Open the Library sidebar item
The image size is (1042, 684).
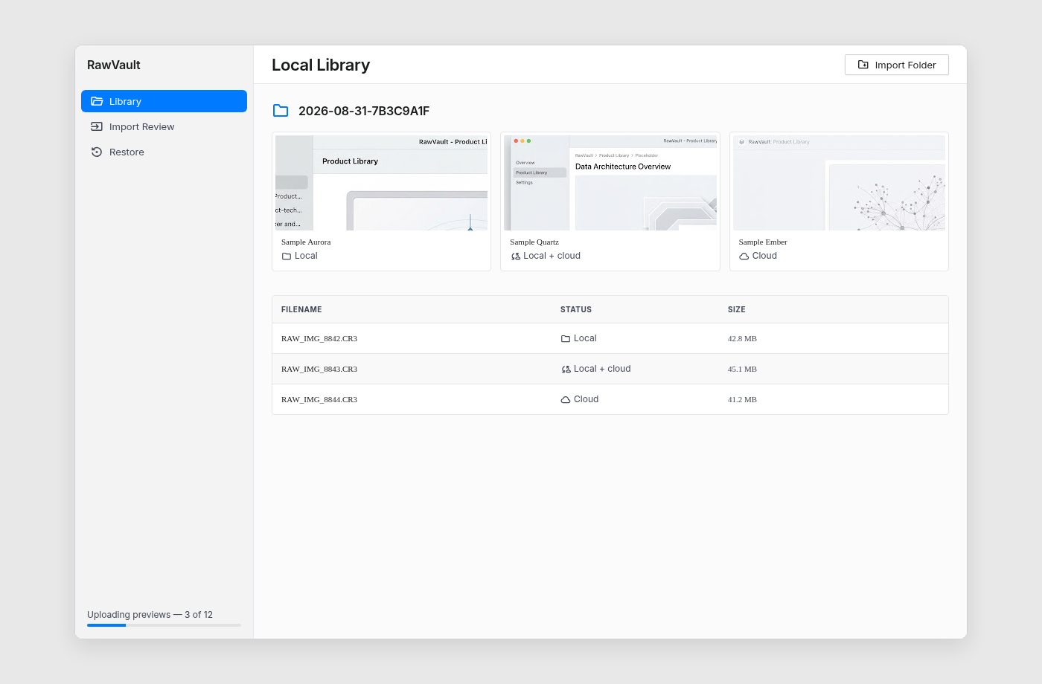[164, 101]
